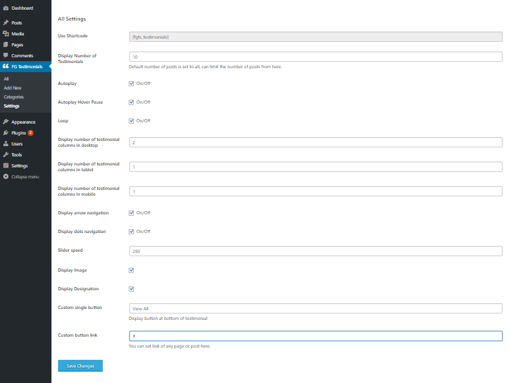Focus the Custom single button field
The height and width of the screenshot is (383, 509).
tap(315, 308)
